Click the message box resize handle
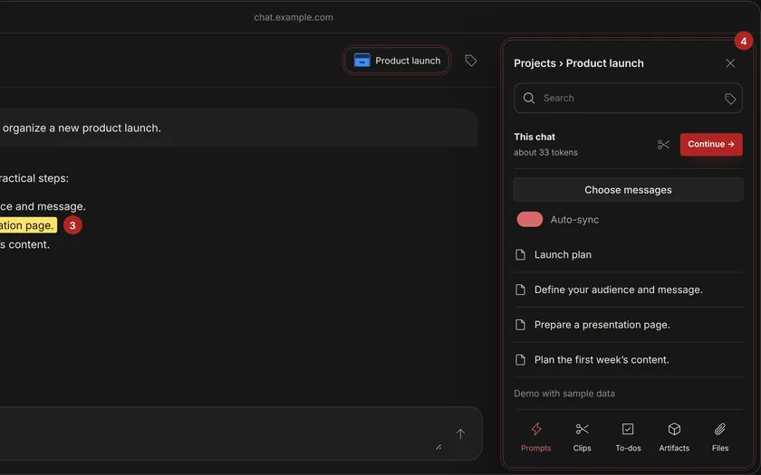Screen dimensions: 761x475 [438, 447]
